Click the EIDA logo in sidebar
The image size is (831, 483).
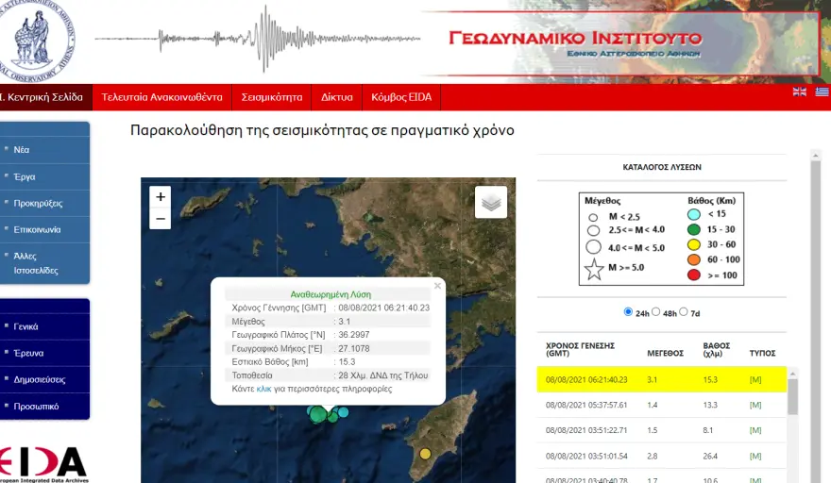[44, 463]
